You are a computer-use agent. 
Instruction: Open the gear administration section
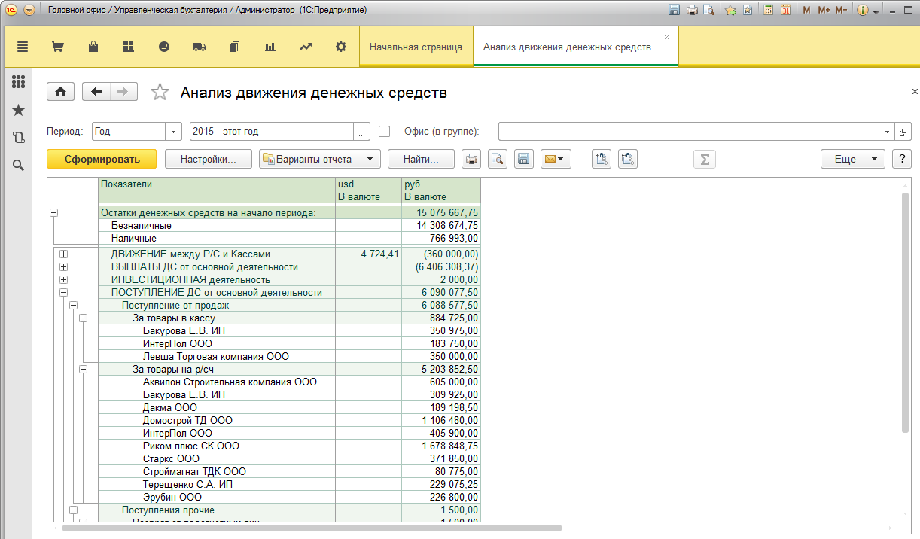(341, 47)
